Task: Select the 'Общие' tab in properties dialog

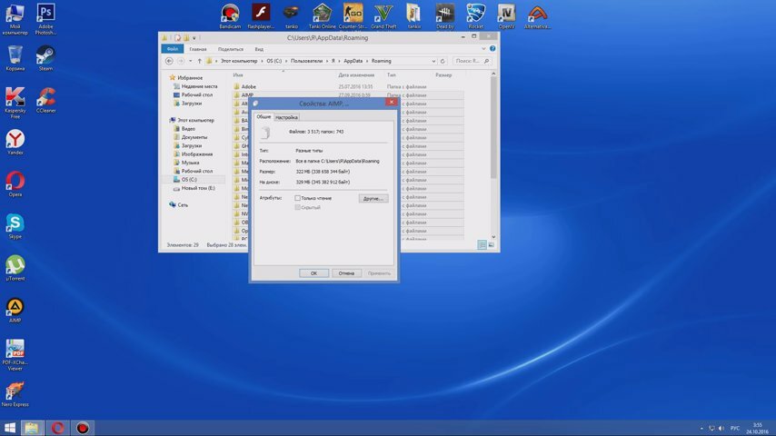Action: pyautogui.click(x=264, y=117)
